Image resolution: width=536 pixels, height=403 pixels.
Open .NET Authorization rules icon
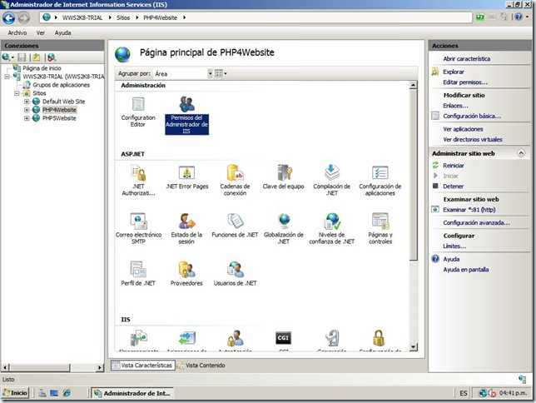[x=138, y=181]
